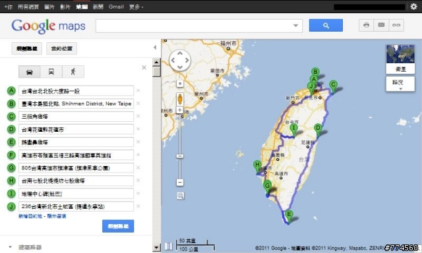Click green marker D in the list
422x253 pixels.
click(11, 129)
